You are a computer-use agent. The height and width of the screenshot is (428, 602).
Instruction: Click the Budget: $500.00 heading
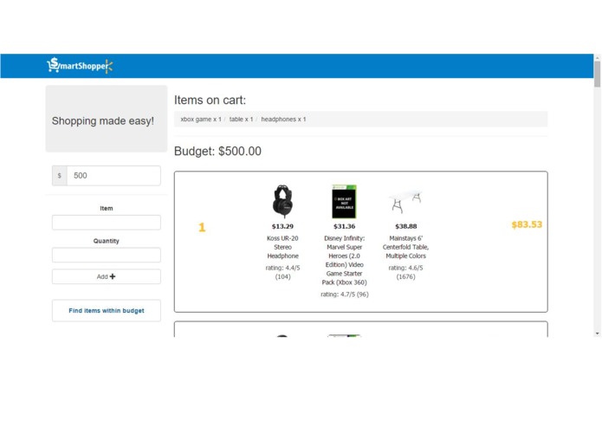[x=217, y=152]
